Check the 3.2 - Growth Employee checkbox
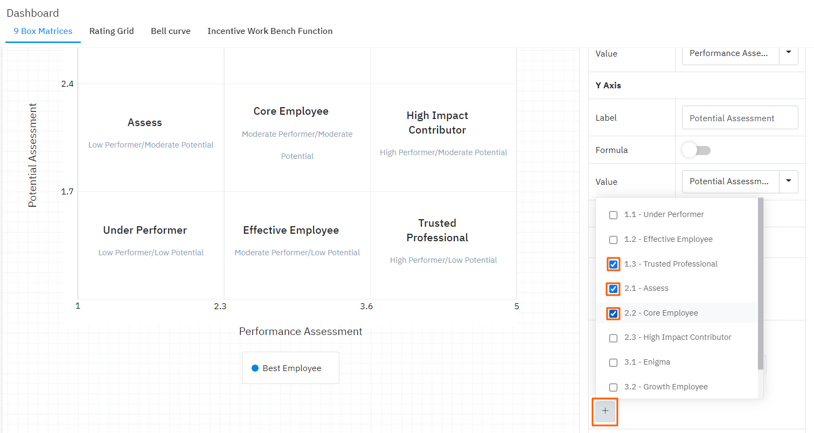 [613, 387]
